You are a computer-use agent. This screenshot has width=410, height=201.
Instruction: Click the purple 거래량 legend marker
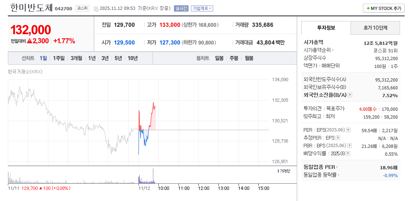coord(278,171)
